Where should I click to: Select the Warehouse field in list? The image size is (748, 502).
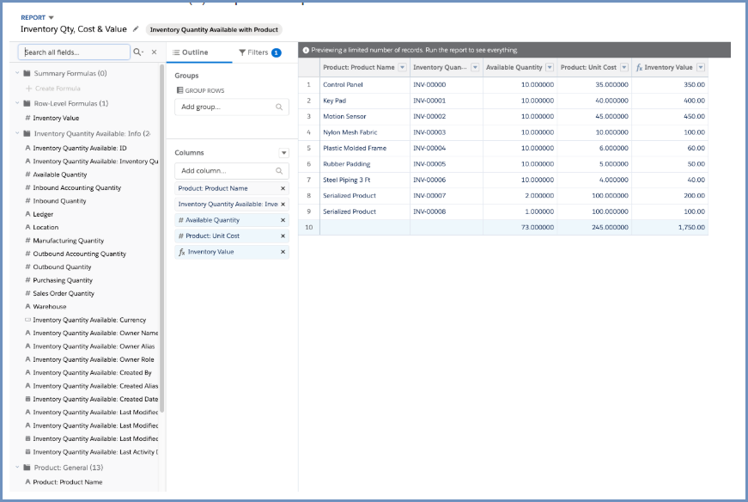pos(49,307)
